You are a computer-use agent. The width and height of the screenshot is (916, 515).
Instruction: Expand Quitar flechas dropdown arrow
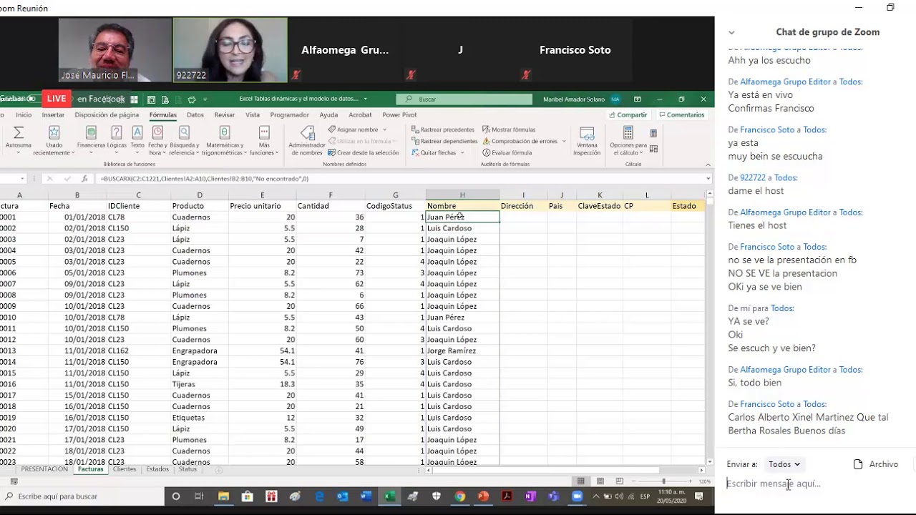click(x=462, y=152)
